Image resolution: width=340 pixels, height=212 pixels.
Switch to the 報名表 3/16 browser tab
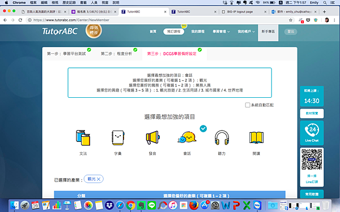click(x=94, y=12)
